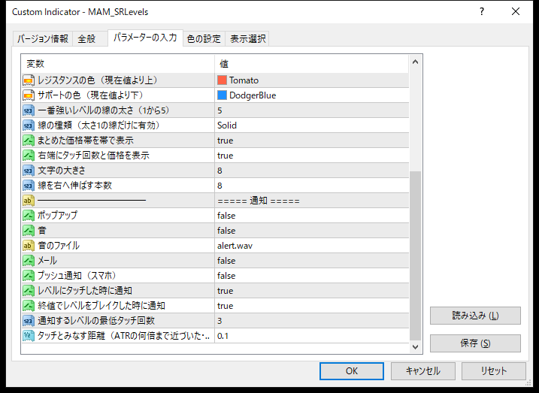Viewport: 539px width, 393px height.
Task: Click the 0.1 value for タッチとみなす距離
Action: pos(312,336)
